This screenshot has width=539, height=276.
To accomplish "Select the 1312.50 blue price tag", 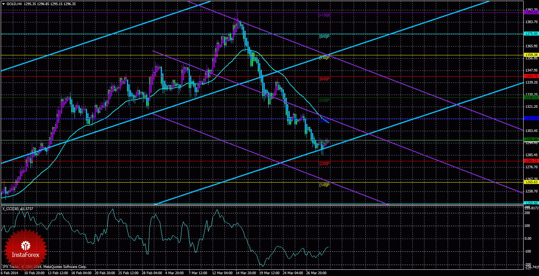I will pyautogui.click(x=531, y=118).
